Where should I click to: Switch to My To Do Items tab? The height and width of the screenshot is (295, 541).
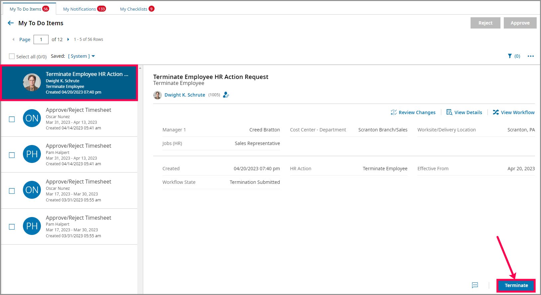coord(29,9)
